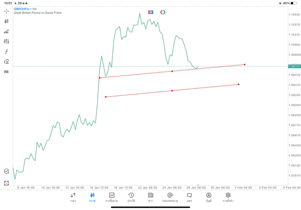Open the drawing objects shapes icon
The image size is (301, 210).
[x=7, y=62]
